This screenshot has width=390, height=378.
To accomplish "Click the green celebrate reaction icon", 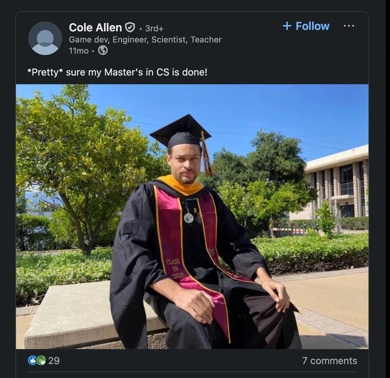I will pos(41,360).
